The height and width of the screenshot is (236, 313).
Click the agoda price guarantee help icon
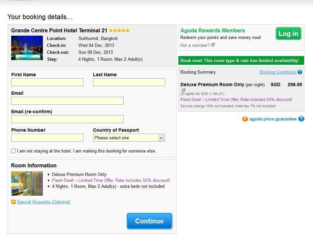[301, 119]
